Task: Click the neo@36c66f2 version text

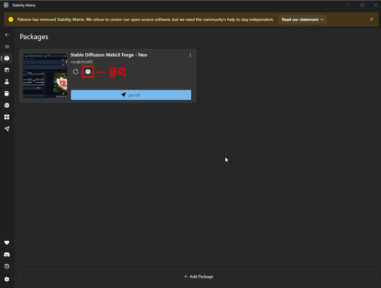Action: pos(82,62)
